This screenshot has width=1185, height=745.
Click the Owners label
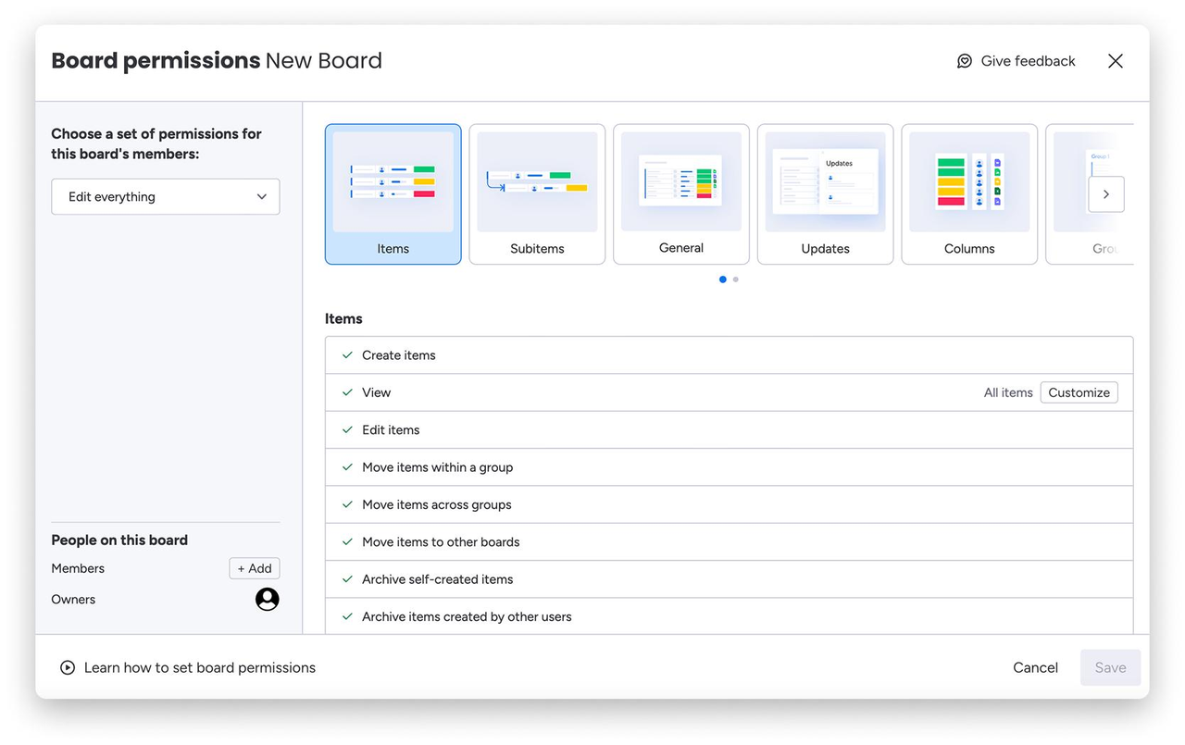(x=73, y=600)
